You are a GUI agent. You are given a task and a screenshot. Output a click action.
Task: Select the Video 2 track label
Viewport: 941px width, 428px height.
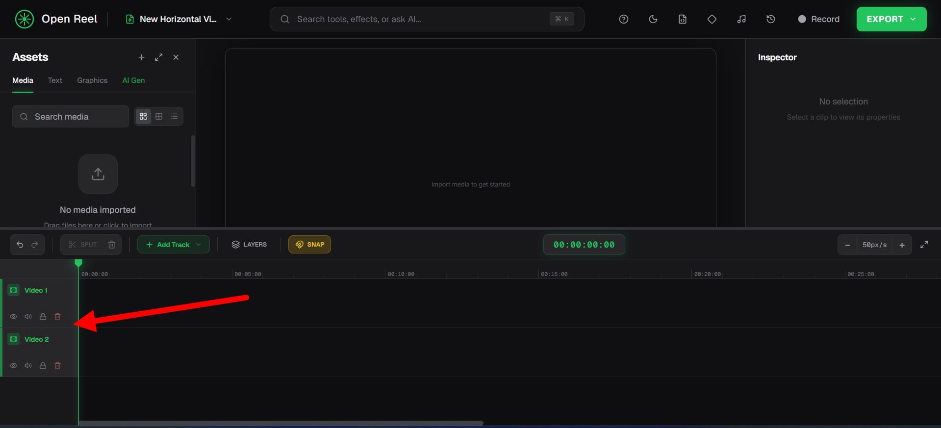(37, 339)
